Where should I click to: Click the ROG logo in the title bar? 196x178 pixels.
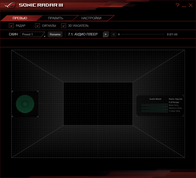coord(10,5)
